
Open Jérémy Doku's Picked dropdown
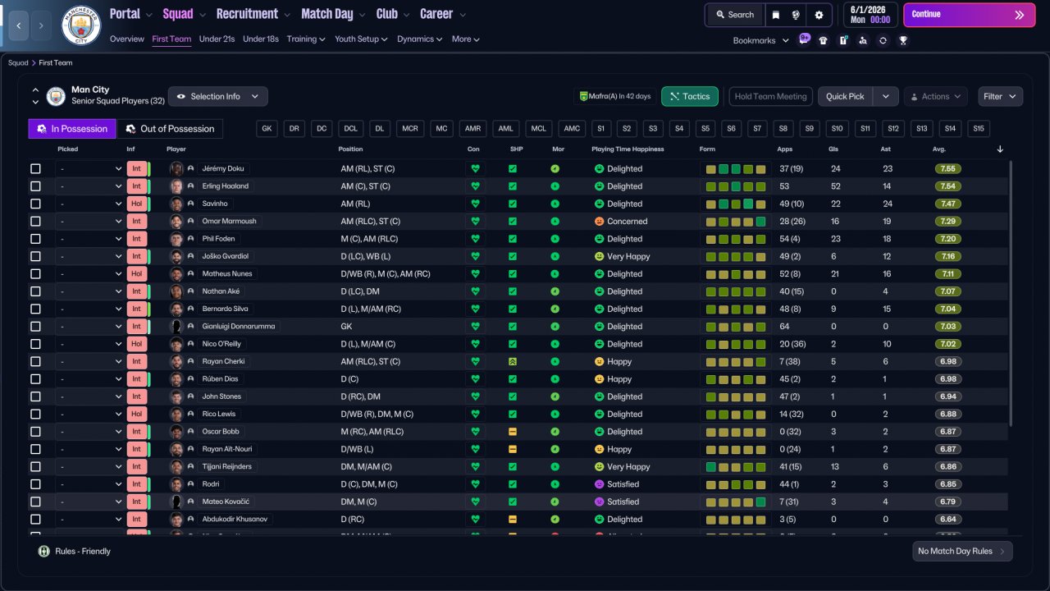click(89, 168)
